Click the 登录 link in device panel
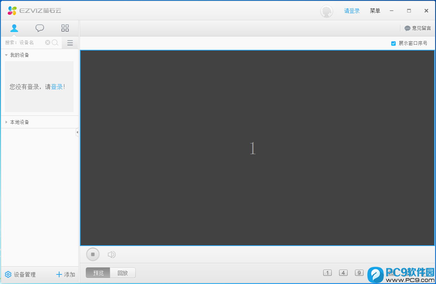436x284 pixels. point(57,87)
